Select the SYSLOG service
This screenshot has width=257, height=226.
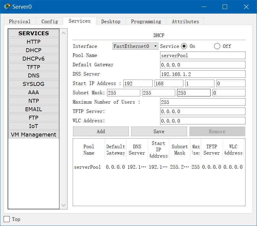(33, 84)
